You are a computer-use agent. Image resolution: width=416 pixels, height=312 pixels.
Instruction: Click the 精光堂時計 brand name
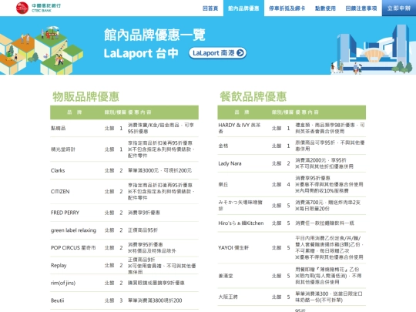(63, 149)
